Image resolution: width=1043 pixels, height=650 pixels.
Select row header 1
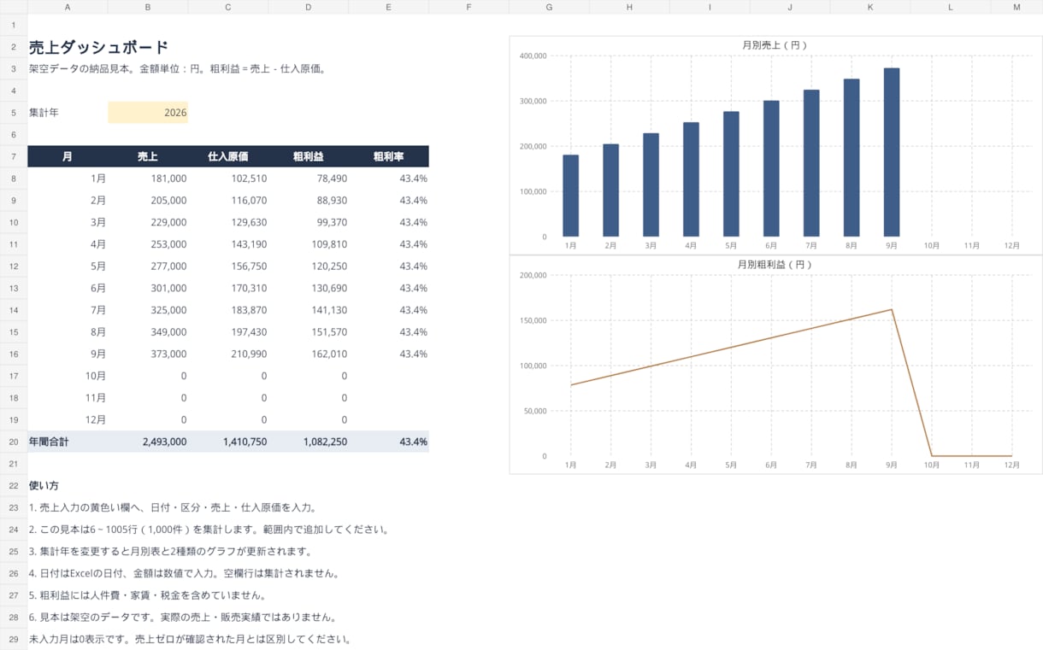pos(14,25)
